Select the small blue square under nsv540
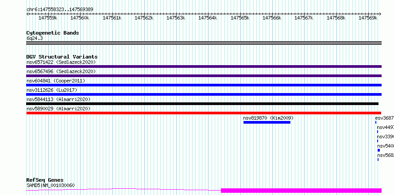Viewport: 394px width, 195px height. (x=379, y=150)
